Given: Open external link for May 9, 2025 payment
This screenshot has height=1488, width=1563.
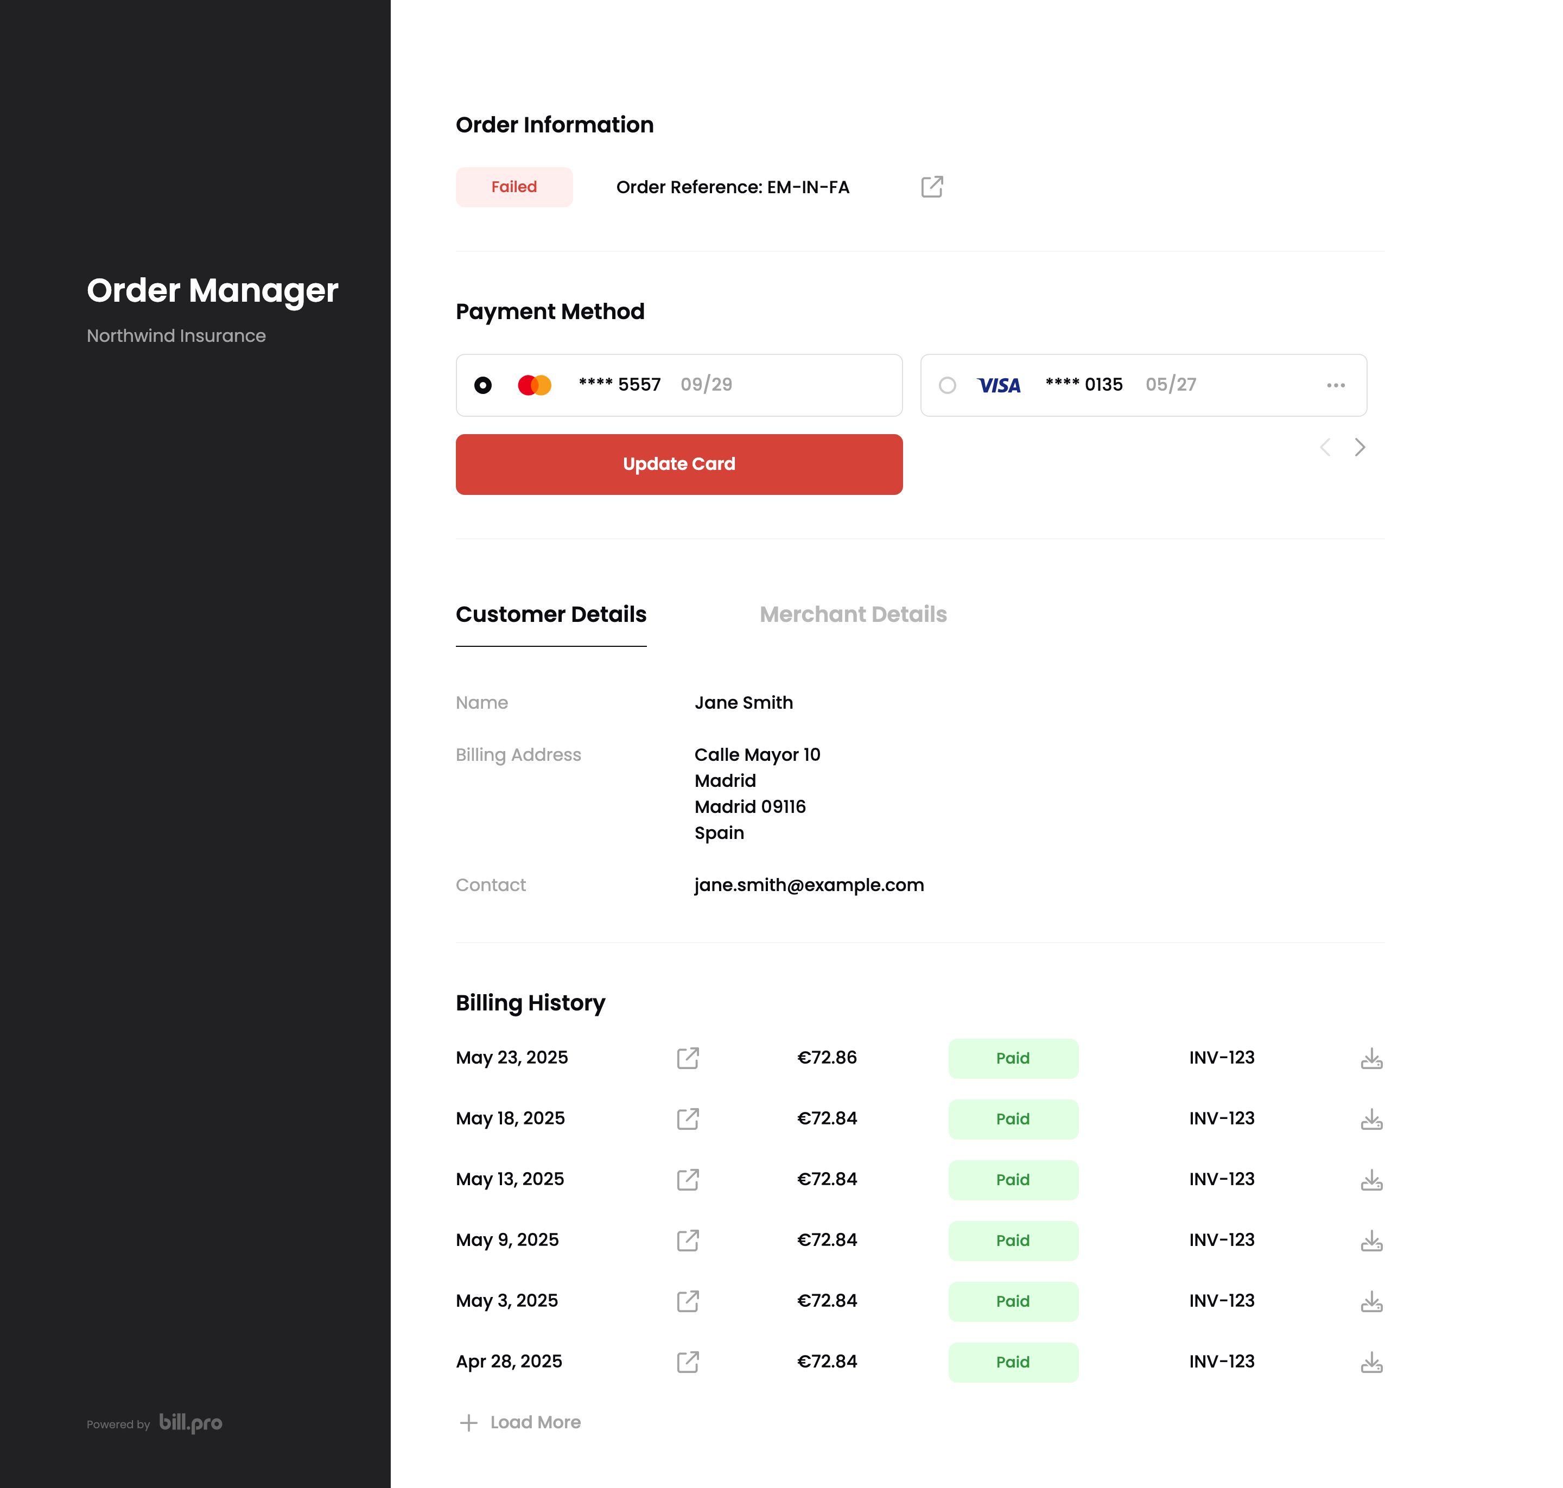Looking at the screenshot, I should tap(688, 1241).
